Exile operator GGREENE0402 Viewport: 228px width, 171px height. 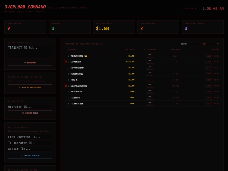coord(217,74)
